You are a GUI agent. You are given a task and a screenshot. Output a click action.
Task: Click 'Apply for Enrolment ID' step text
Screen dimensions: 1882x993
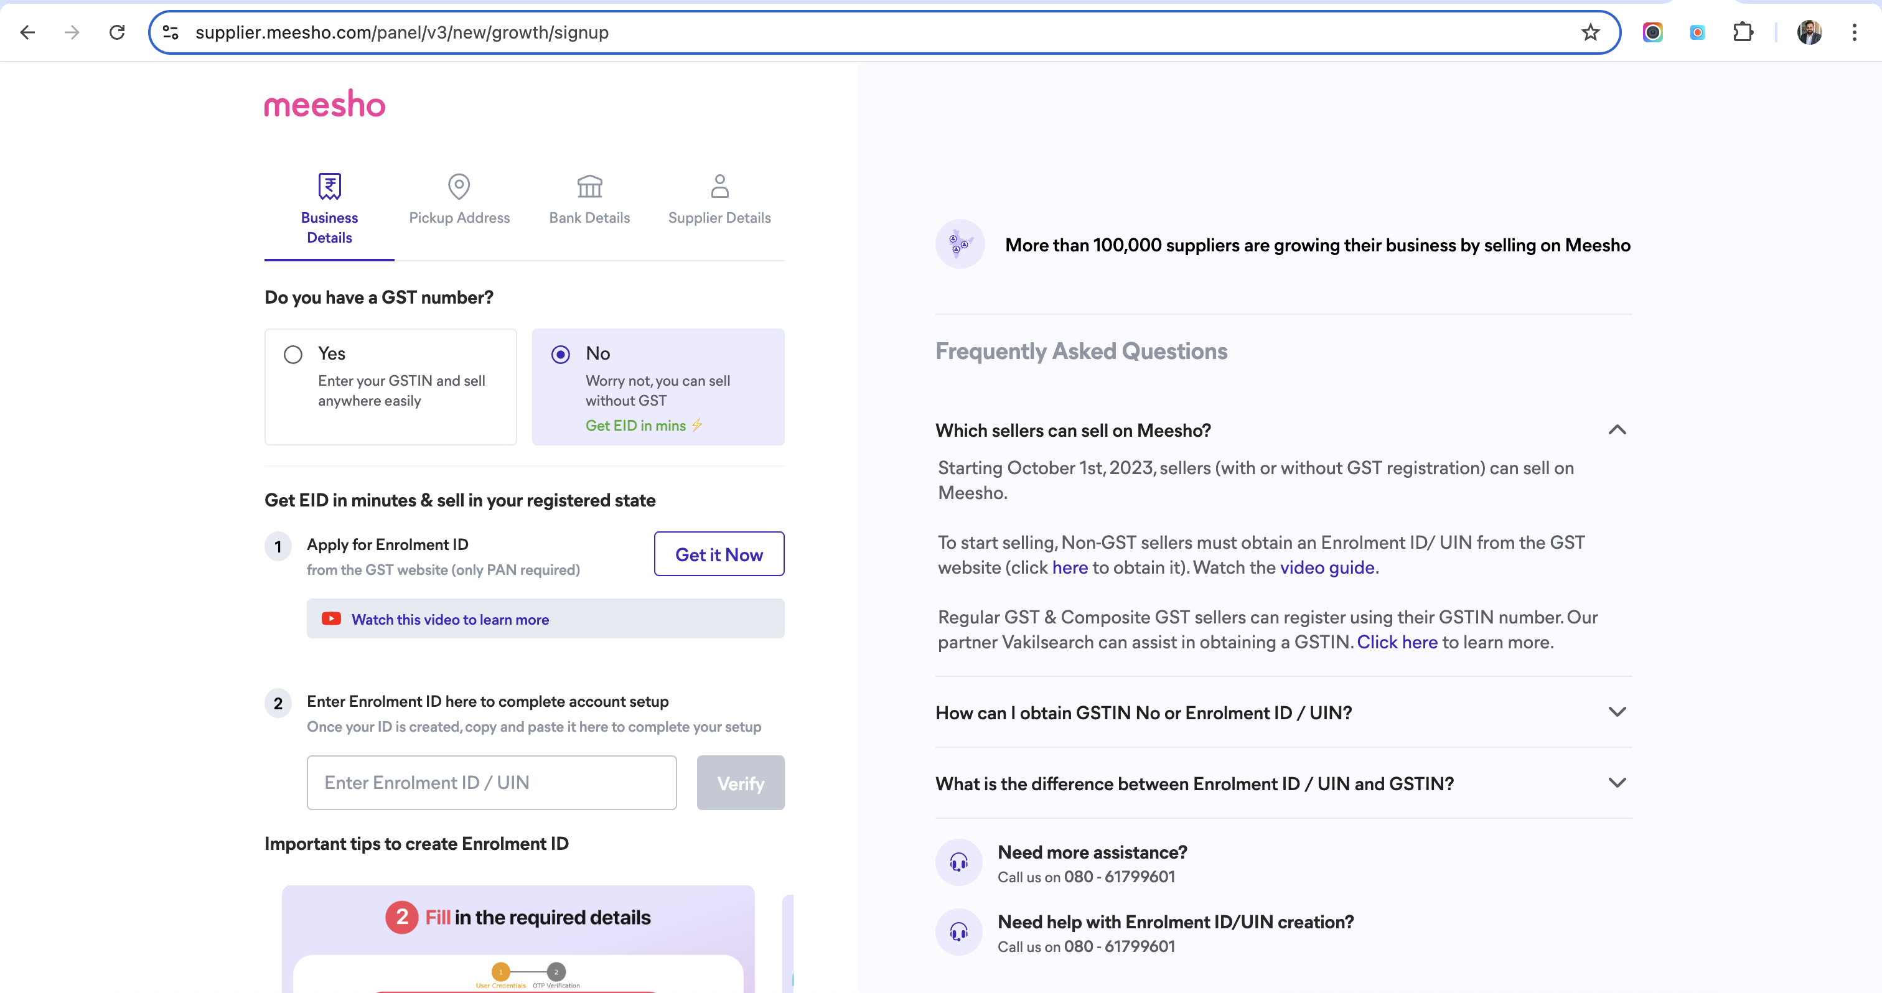pyautogui.click(x=387, y=544)
